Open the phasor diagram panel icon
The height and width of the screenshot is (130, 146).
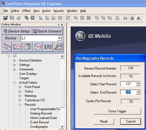click(x=37, y=47)
